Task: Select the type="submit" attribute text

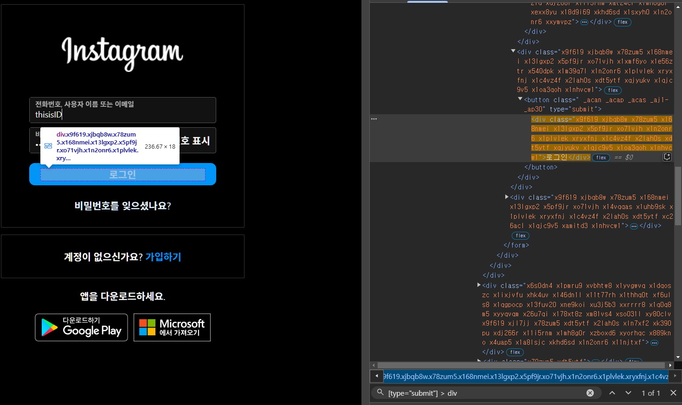Action: (573, 109)
